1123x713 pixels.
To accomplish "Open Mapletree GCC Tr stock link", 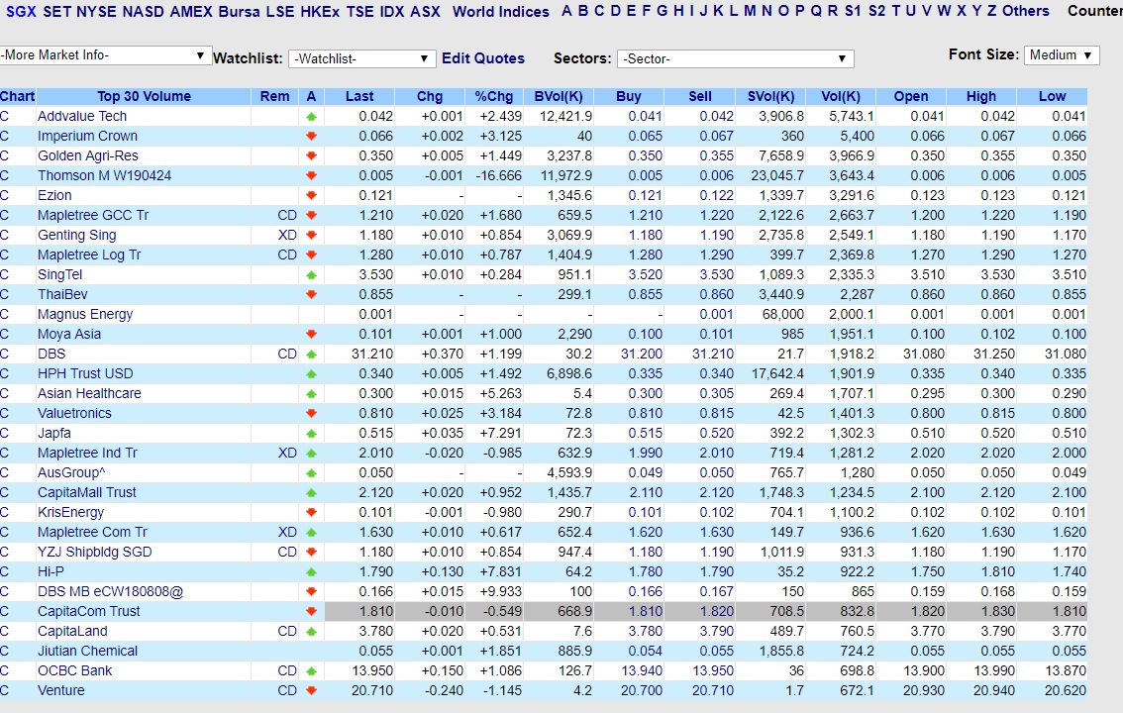I will [93, 216].
